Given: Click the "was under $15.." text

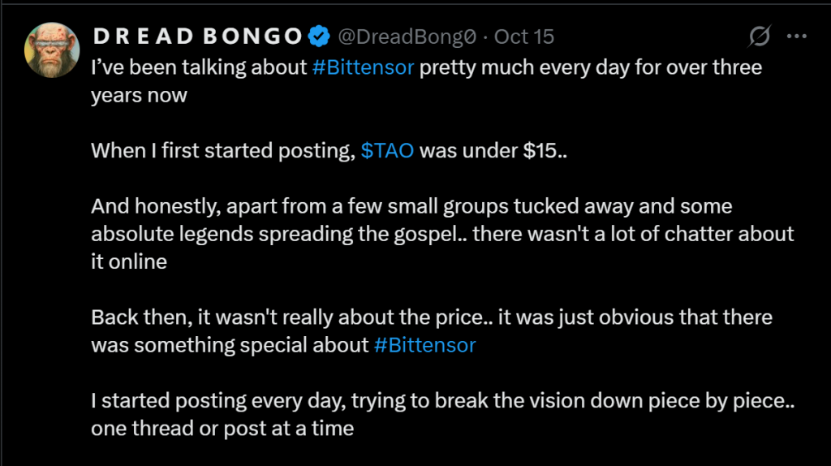Looking at the screenshot, I should (x=493, y=150).
